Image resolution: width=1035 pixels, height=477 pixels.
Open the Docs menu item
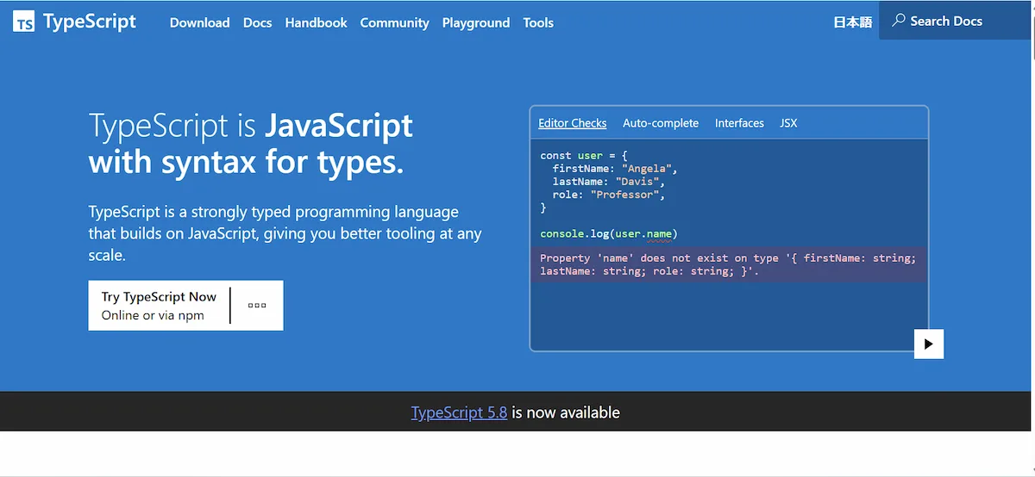257,22
